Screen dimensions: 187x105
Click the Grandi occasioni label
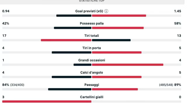pos(91,60)
